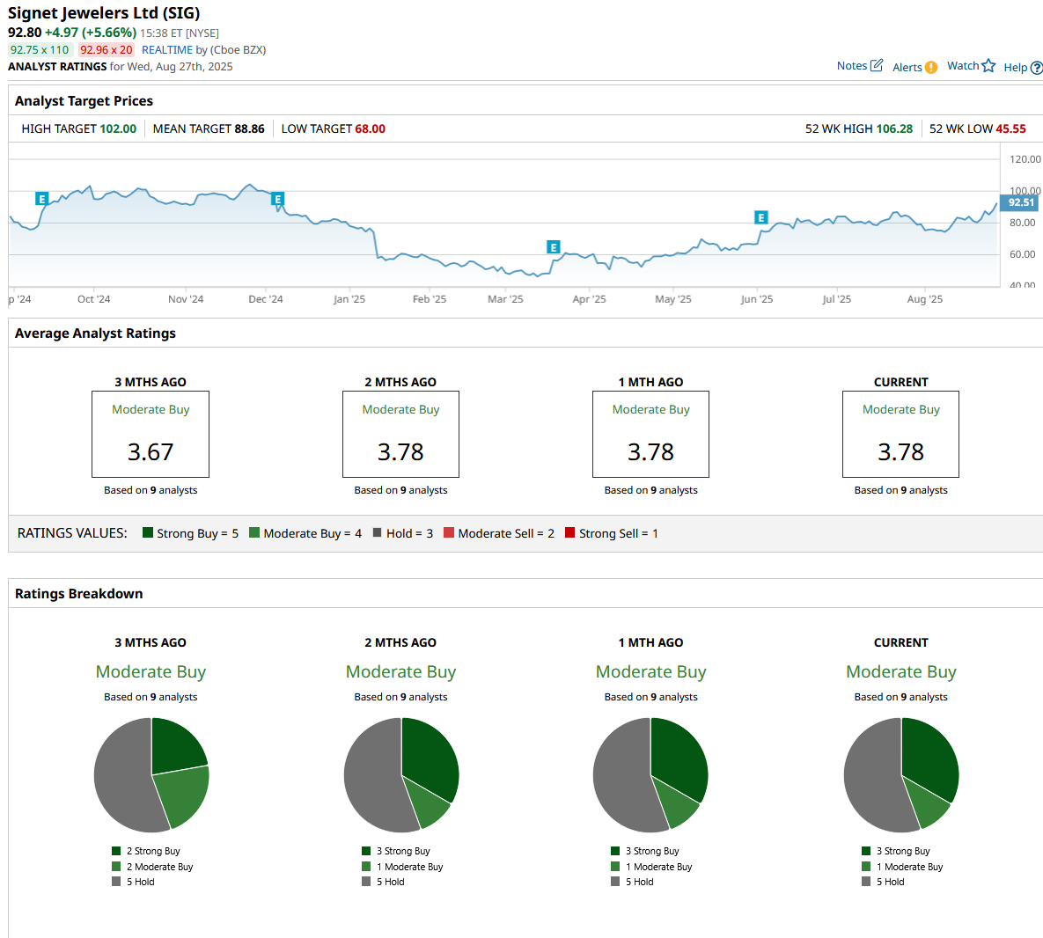Click the 3 MTHS AGO pie chart

click(x=151, y=775)
